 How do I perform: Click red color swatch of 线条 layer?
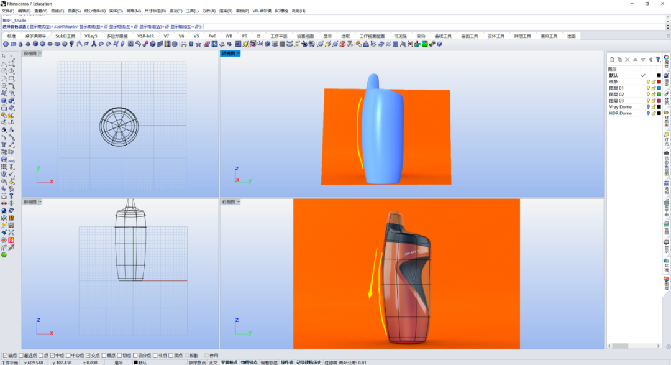659,81
